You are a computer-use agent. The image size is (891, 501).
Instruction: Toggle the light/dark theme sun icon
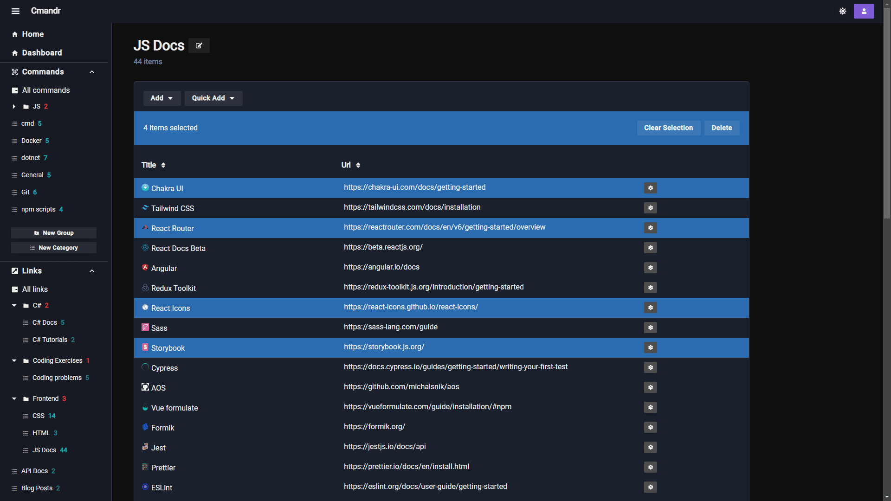click(x=843, y=11)
